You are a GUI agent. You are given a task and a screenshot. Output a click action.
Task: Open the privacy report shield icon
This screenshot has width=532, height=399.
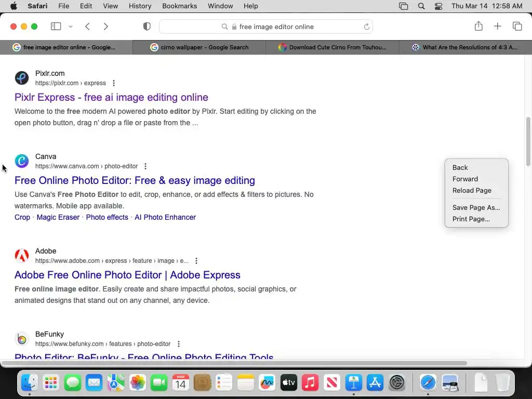click(x=147, y=26)
